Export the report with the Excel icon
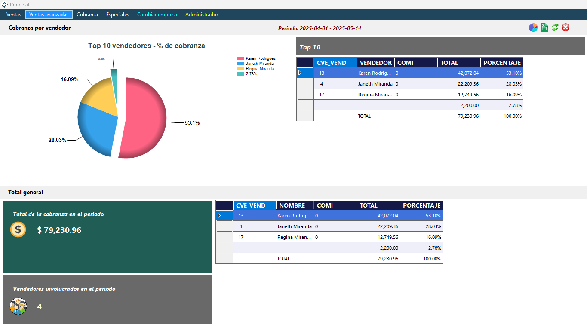Image resolution: width=587 pixels, height=324 pixels. point(544,28)
